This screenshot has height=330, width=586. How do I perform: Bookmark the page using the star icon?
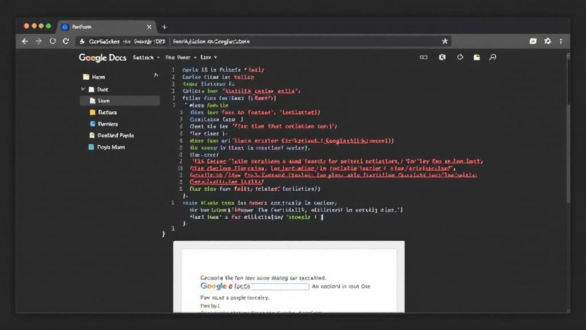coord(445,41)
